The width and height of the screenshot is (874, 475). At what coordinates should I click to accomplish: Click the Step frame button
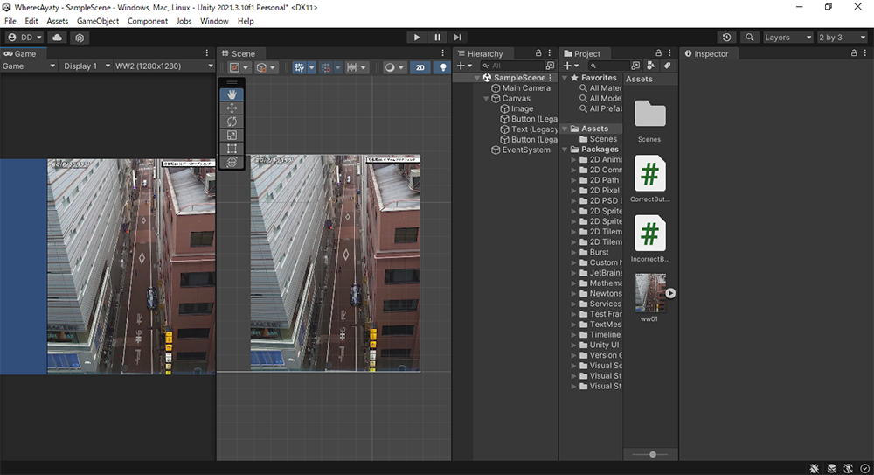[458, 38]
